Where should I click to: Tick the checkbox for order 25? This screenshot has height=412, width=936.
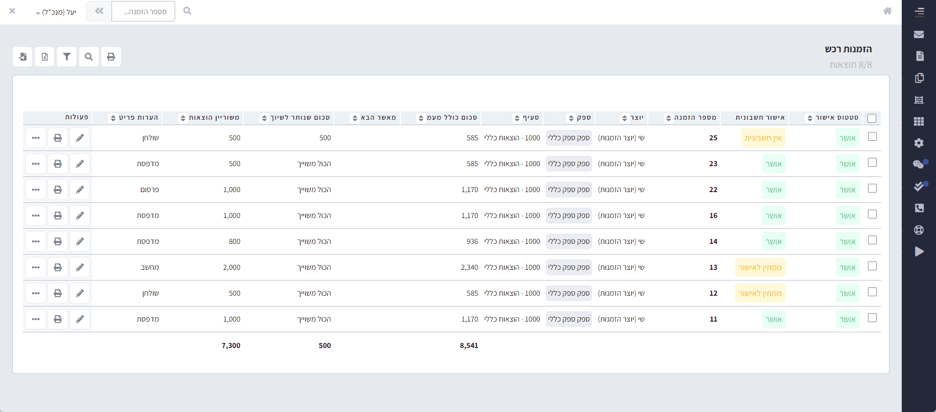[872, 137]
